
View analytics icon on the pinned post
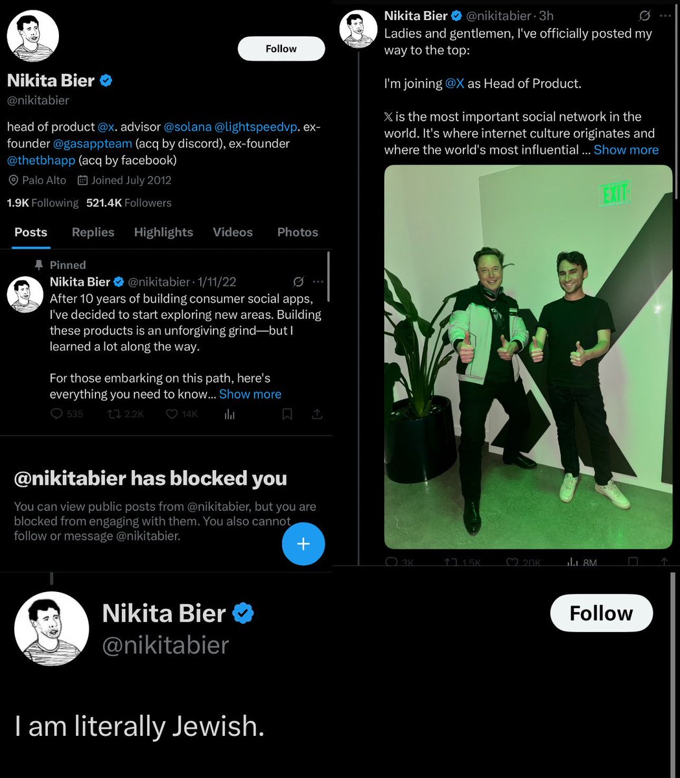[x=229, y=414]
